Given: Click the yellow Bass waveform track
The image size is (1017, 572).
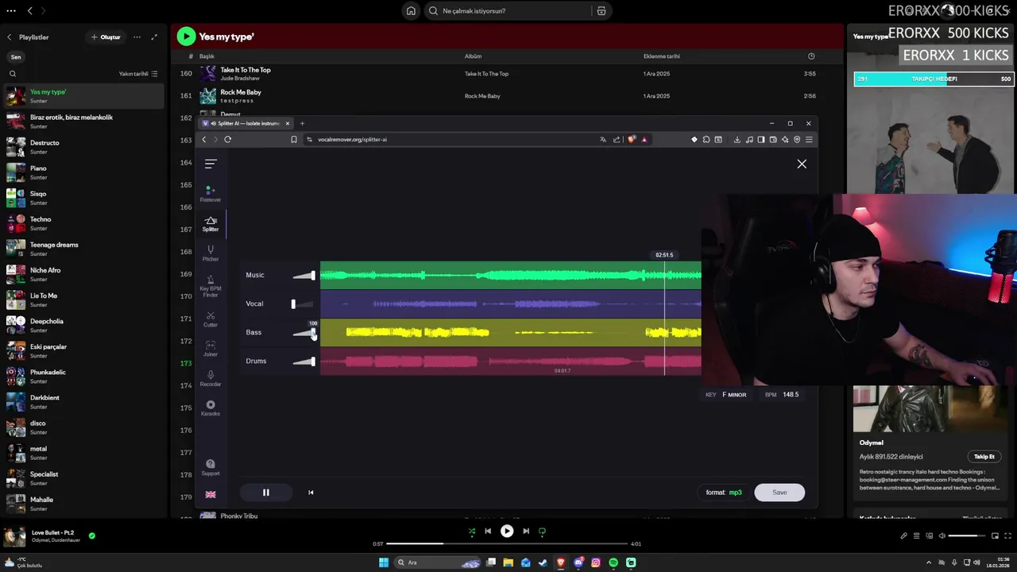Looking at the screenshot, I should pyautogui.click(x=510, y=332).
